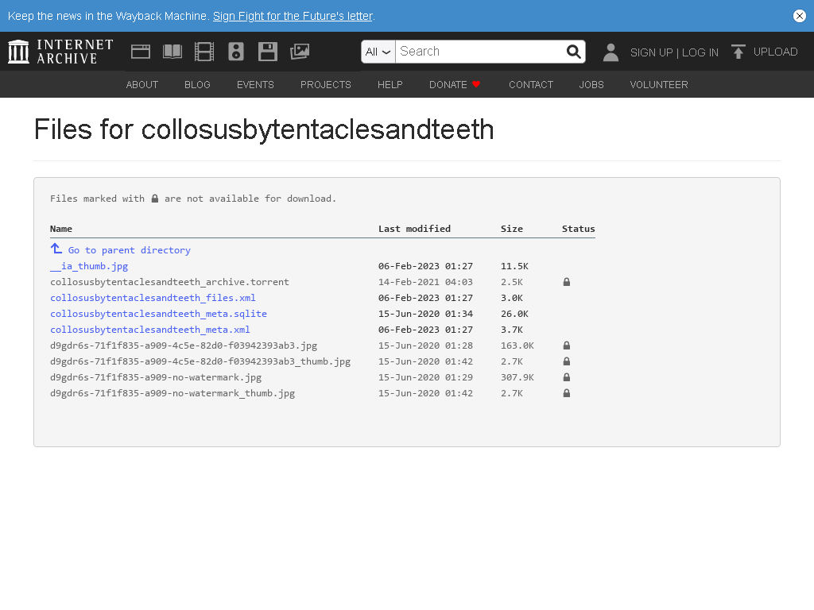
Task: Select d9gdr6s-71f1f835-a909-4c5e-82d0-f03942393ab3.jpg filename
Action: click(x=184, y=346)
